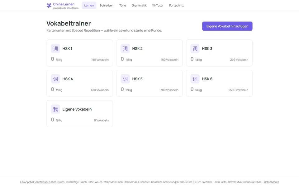Open the Lernen tab
299x187 pixels.
pos(89,5)
